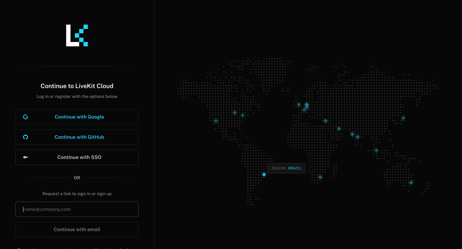Click the GitHub octocat icon
This screenshot has height=249, width=462.
point(26,137)
